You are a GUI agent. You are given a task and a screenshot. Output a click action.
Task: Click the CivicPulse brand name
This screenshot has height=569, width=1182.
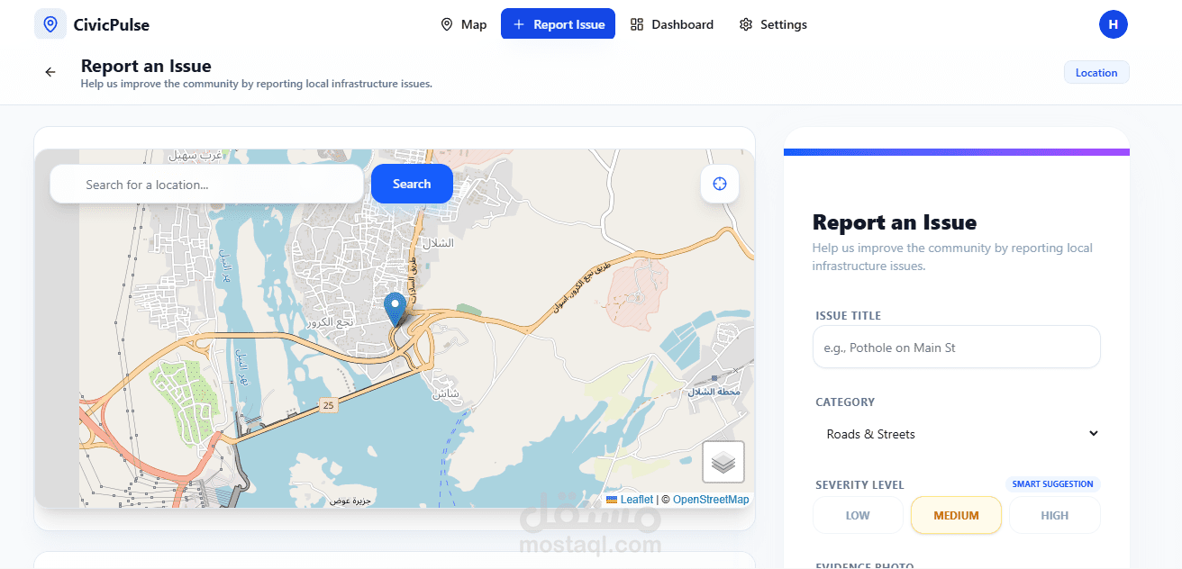pyautogui.click(x=112, y=24)
